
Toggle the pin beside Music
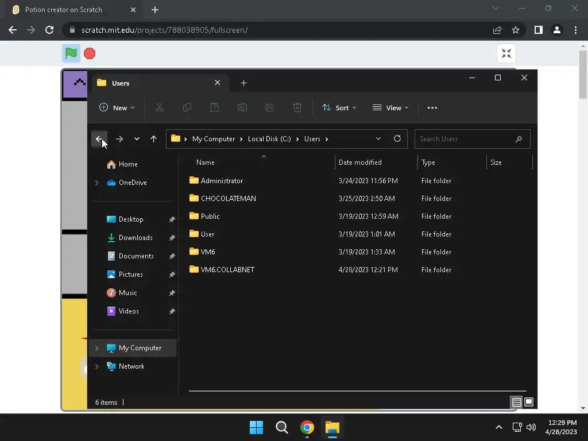click(x=172, y=293)
